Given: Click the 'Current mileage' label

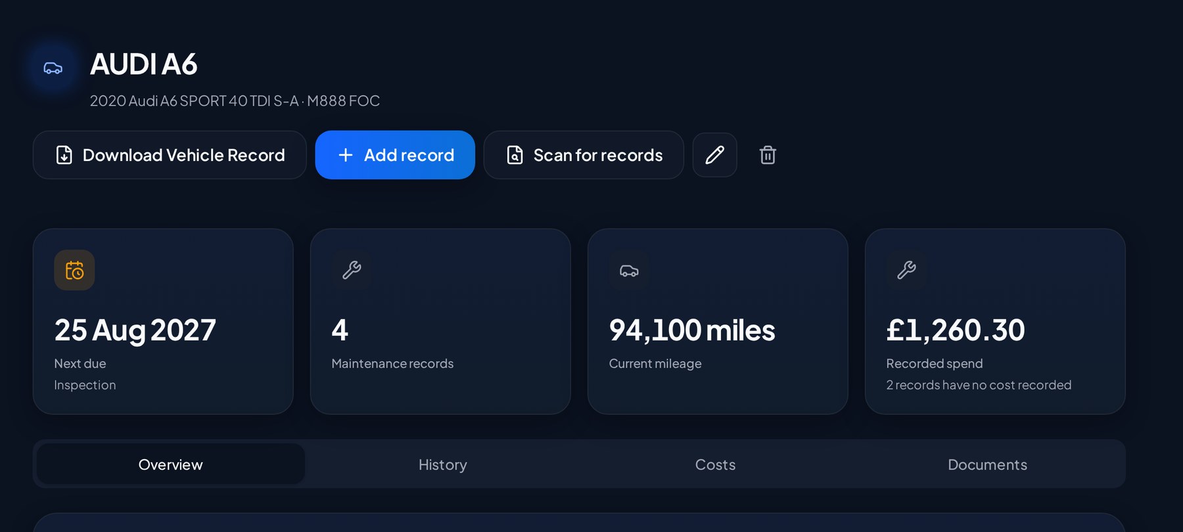Looking at the screenshot, I should (655, 364).
